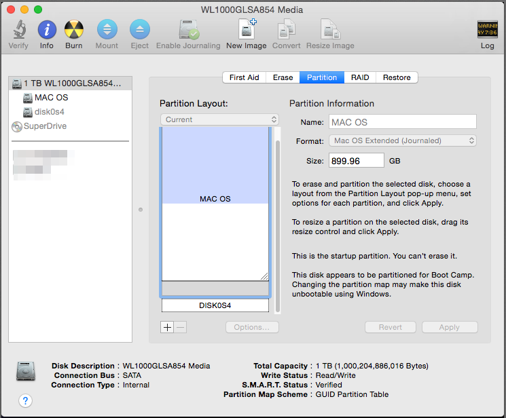Add a partition with plus button

click(x=167, y=327)
